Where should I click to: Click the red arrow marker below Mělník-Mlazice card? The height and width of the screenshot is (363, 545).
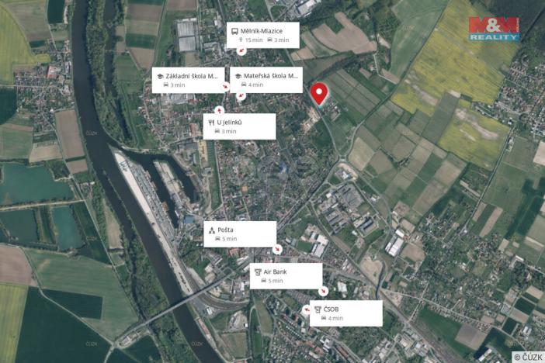pos(241,51)
